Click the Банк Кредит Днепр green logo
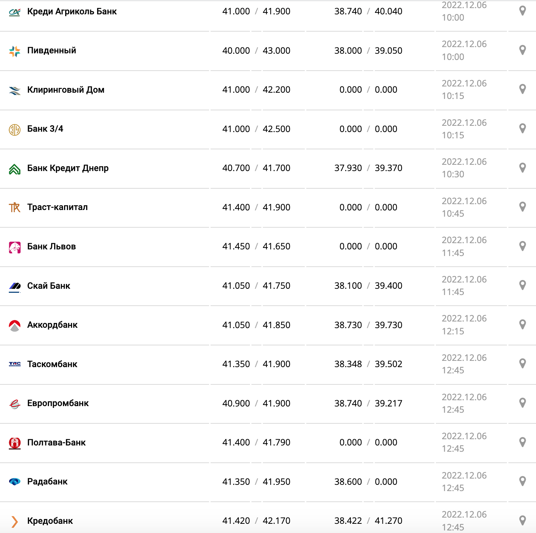 (15, 169)
